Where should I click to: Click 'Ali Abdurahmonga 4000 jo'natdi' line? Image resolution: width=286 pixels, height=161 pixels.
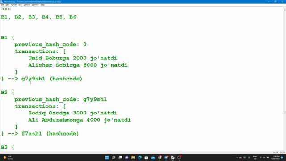[80, 120]
